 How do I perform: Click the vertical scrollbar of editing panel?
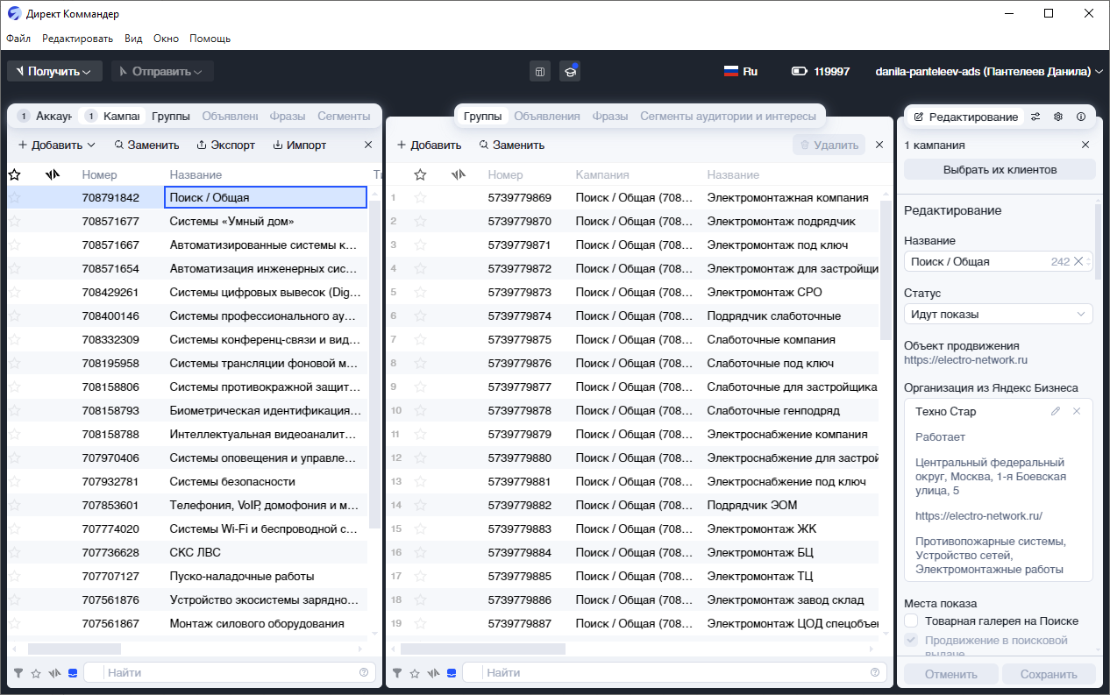point(1099,240)
